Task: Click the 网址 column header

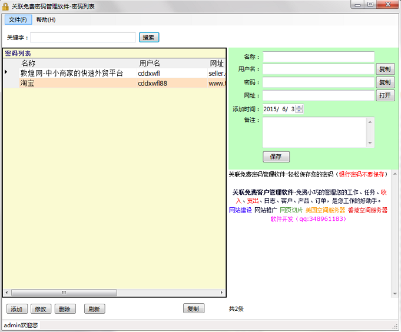Action: pyautogui.click(x=217, y=63)
